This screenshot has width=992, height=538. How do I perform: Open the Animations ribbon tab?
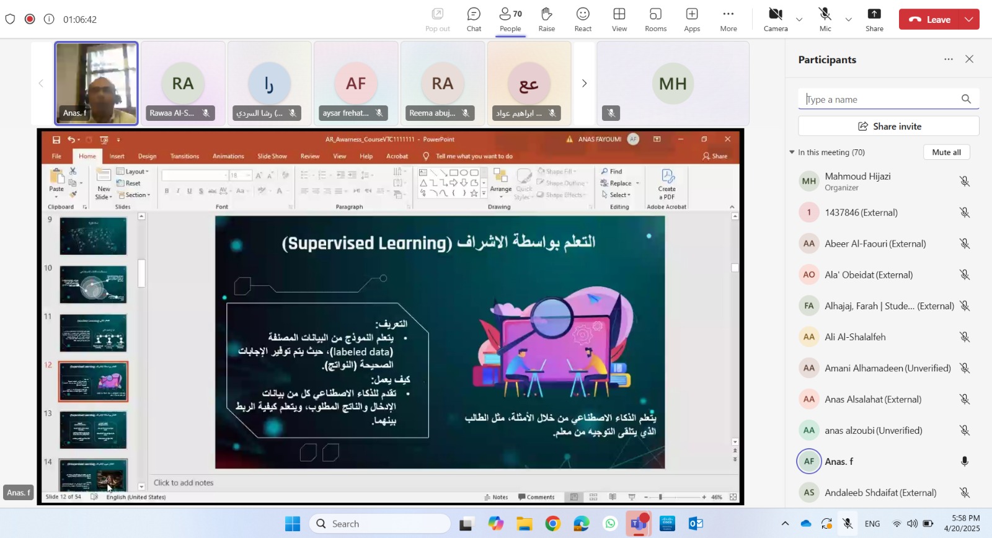[x=228, y=156]
